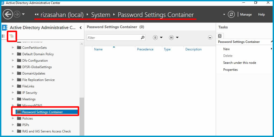This screenshot has width=274, height=137.
Task: Click the tree pane vertical scrollbar
Action: pyautogui.click(x=82, y=117)
